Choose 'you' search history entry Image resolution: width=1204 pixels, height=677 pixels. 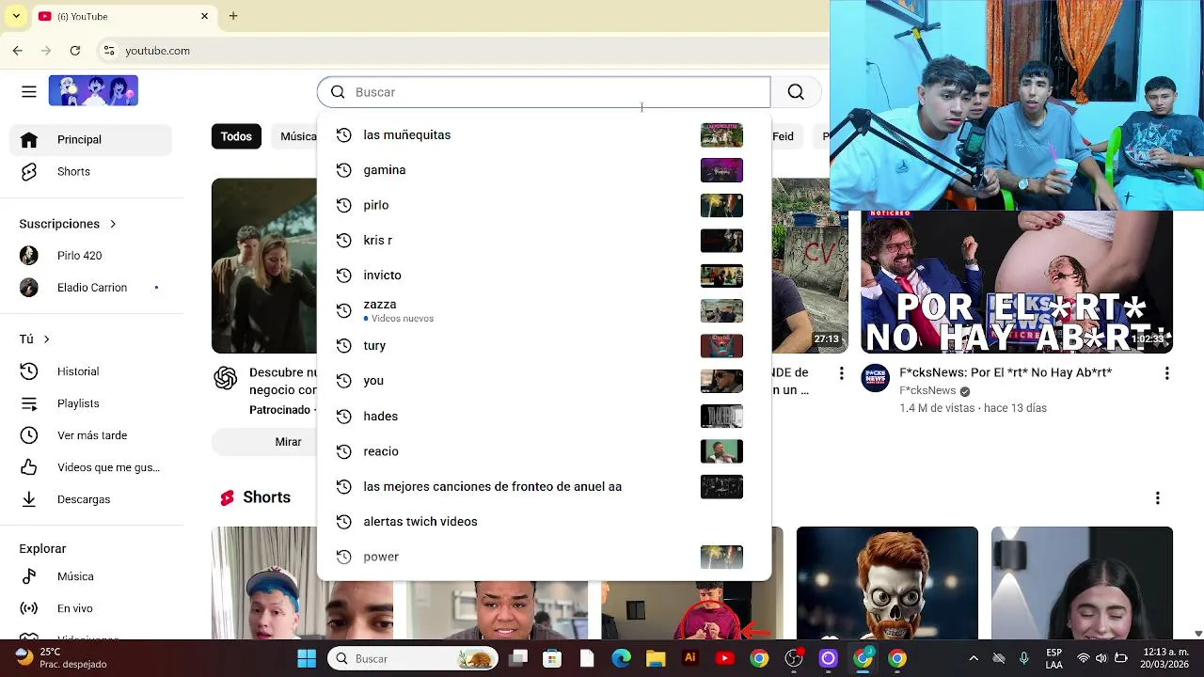(544, 381)
